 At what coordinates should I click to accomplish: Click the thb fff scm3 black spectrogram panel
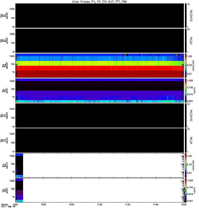pos(100,41)
